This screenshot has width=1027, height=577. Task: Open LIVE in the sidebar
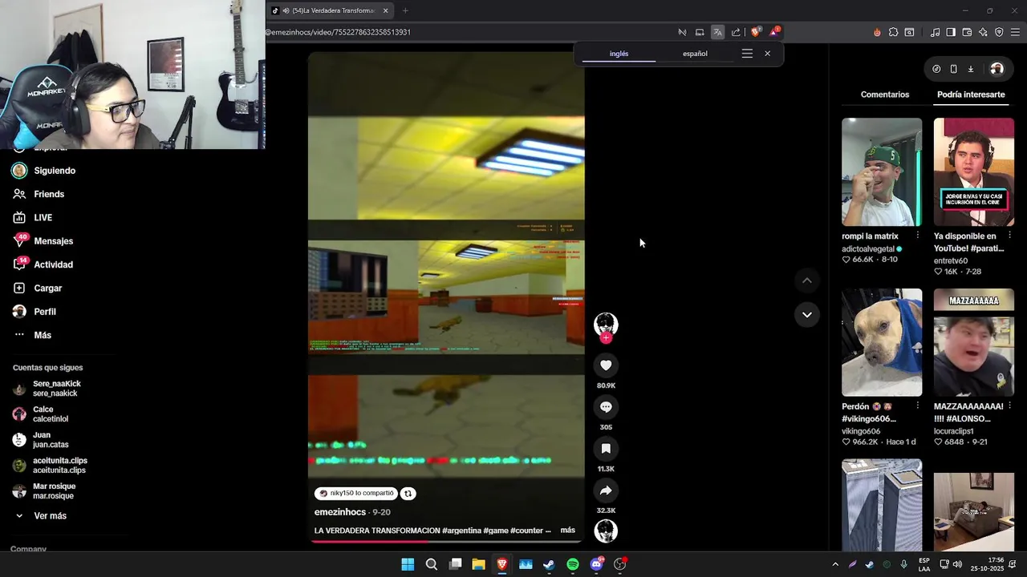(43, 217)
